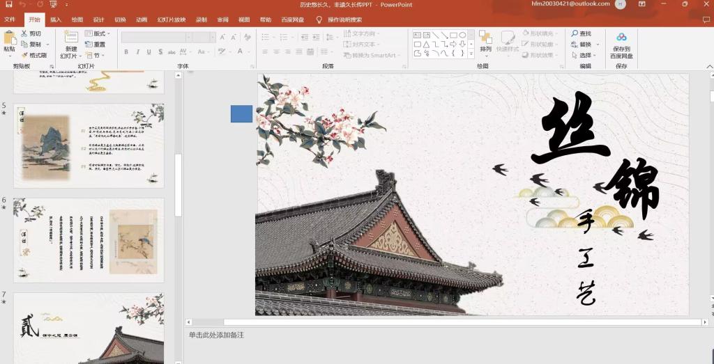This screenshot has width=714, height=364.
Task: Click the Find (查找) magnifier icon
Action: (x=575, y=33)
